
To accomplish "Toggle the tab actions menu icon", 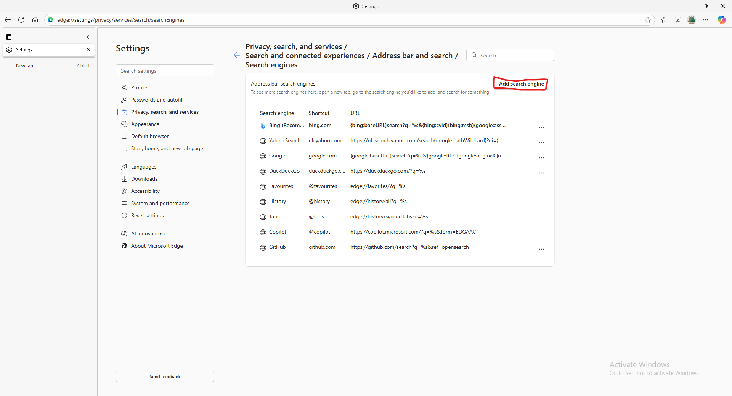I will click(9, 37).
